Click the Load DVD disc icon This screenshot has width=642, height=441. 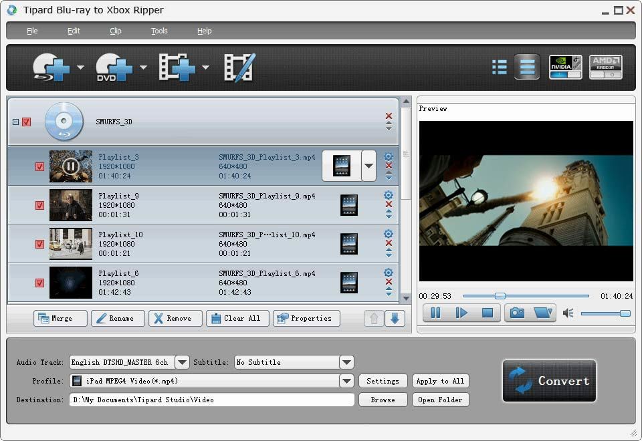(114, 67)
